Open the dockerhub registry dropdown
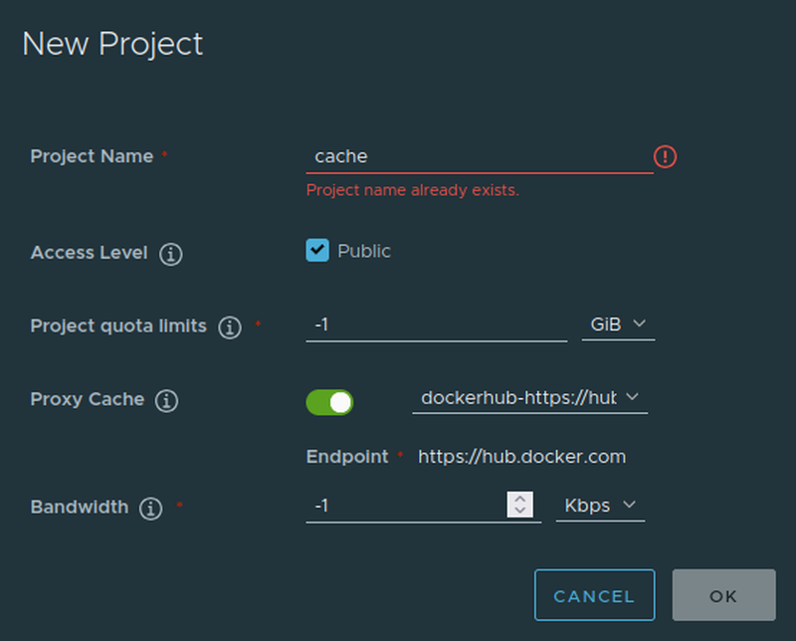This screenshot has height=641, width=796. 529,398
